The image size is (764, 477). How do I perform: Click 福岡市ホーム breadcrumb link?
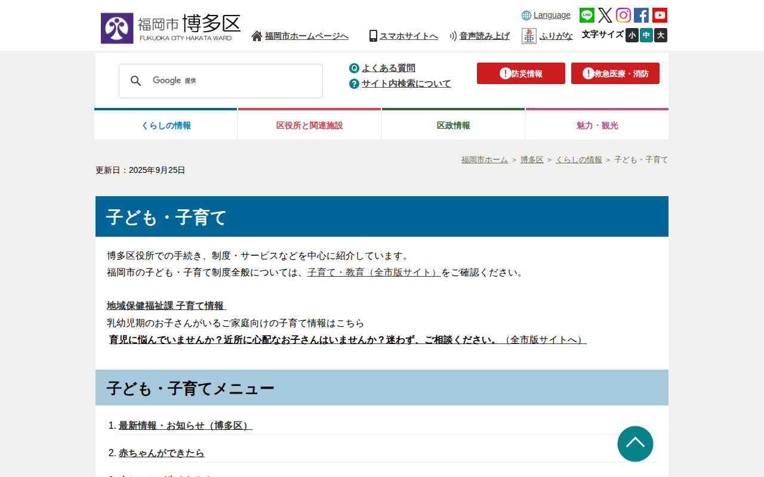pos(485,160)
